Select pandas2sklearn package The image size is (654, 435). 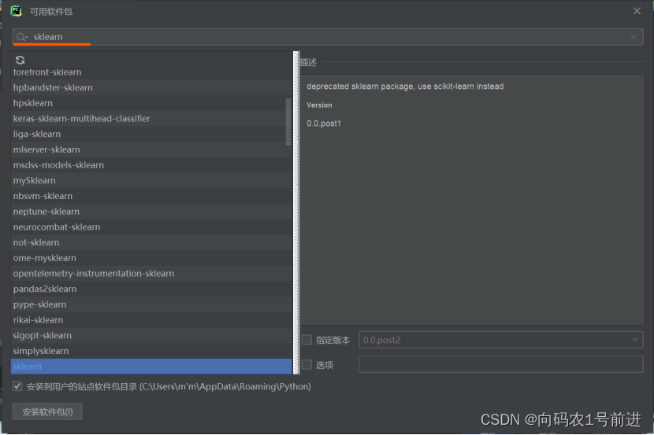coord(151,289)
